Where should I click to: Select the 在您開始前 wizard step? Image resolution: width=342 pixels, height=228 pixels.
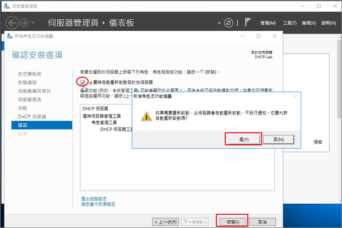29,74
